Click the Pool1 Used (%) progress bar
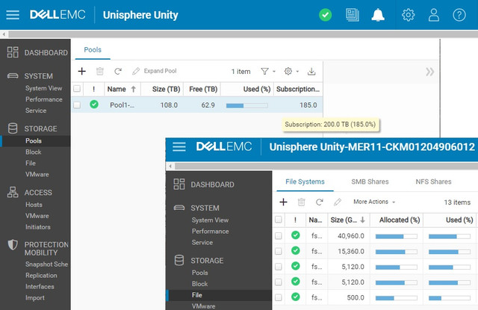 (247, 105)
